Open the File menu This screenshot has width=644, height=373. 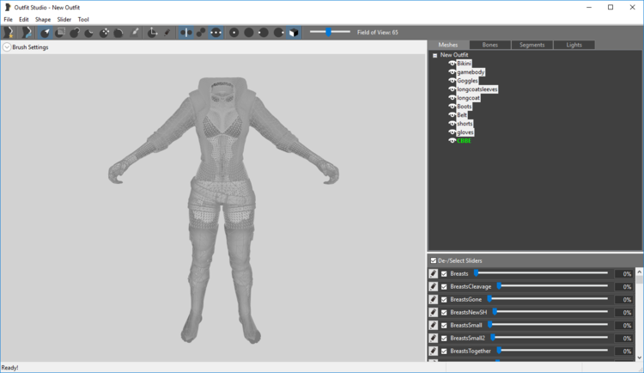tap(9, 19)
